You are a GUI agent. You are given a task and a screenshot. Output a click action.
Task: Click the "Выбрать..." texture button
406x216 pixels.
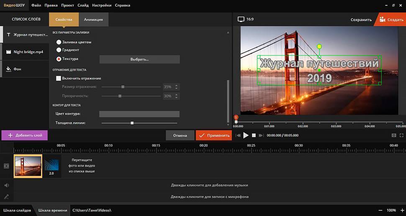[x=139, y=59]
